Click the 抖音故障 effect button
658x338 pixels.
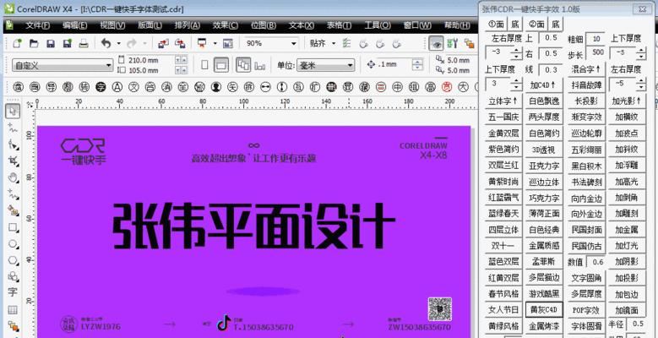[587, 85]
